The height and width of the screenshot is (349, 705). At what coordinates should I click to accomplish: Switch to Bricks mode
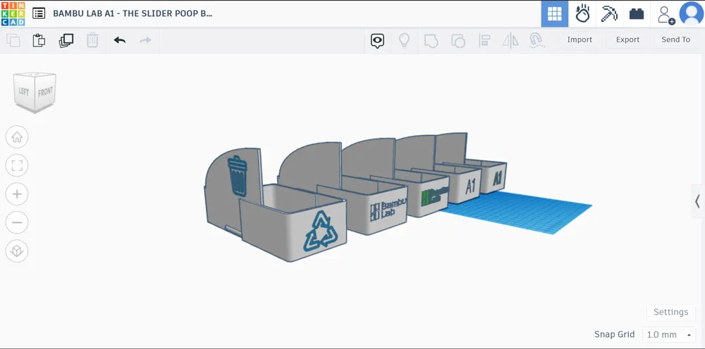tap(637, 13)
